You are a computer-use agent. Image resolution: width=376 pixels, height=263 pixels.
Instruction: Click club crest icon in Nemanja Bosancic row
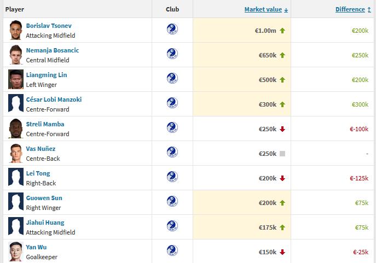coord(172,54)
